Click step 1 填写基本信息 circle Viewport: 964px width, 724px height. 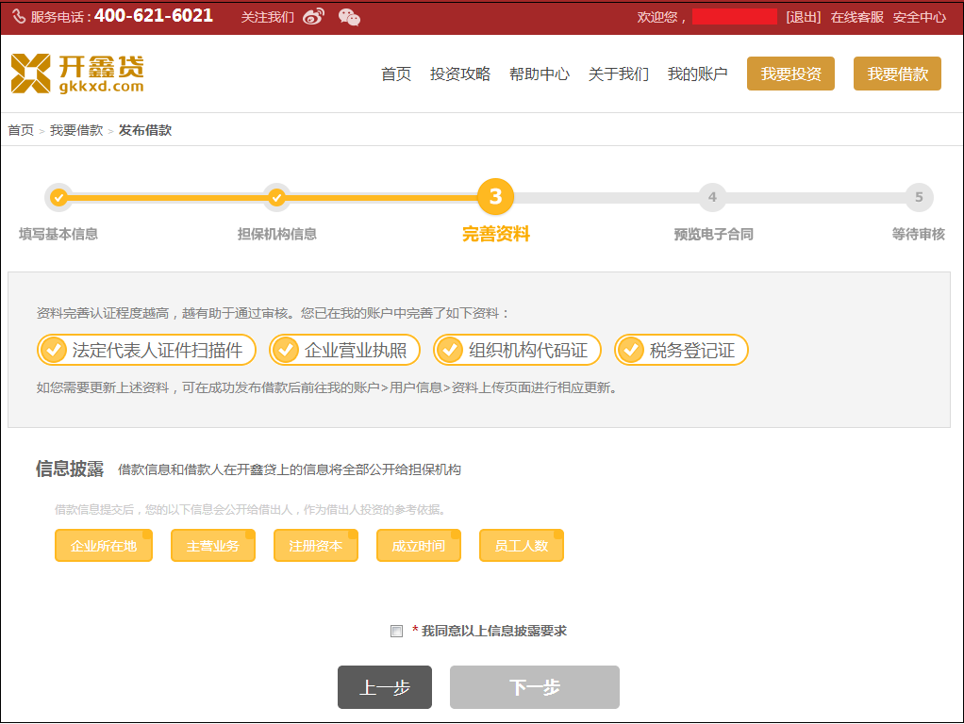pos(58,197)
